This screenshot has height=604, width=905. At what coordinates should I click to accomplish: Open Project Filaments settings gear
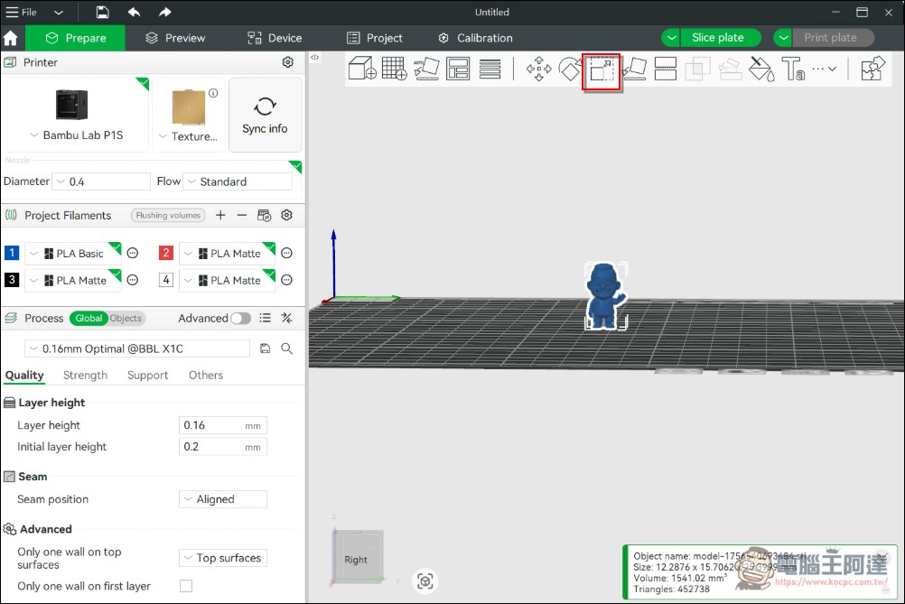click(287, 215)
